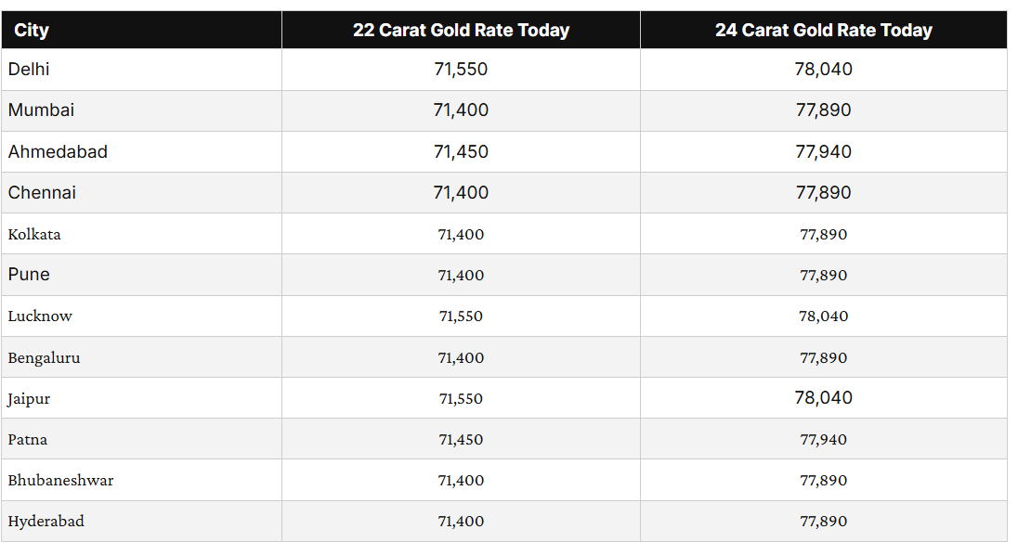Select Patna in the city column
Viewport: 1018px width, 555px height.
tap(28, 440)
